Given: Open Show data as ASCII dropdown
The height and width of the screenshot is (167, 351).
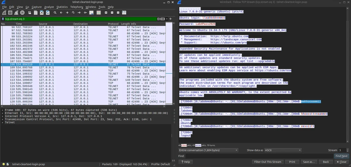Looking at the screenshot, I should point(283,150).
